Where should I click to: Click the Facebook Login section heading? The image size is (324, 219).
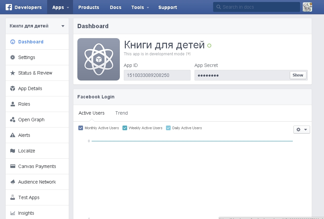click(96, 97)
